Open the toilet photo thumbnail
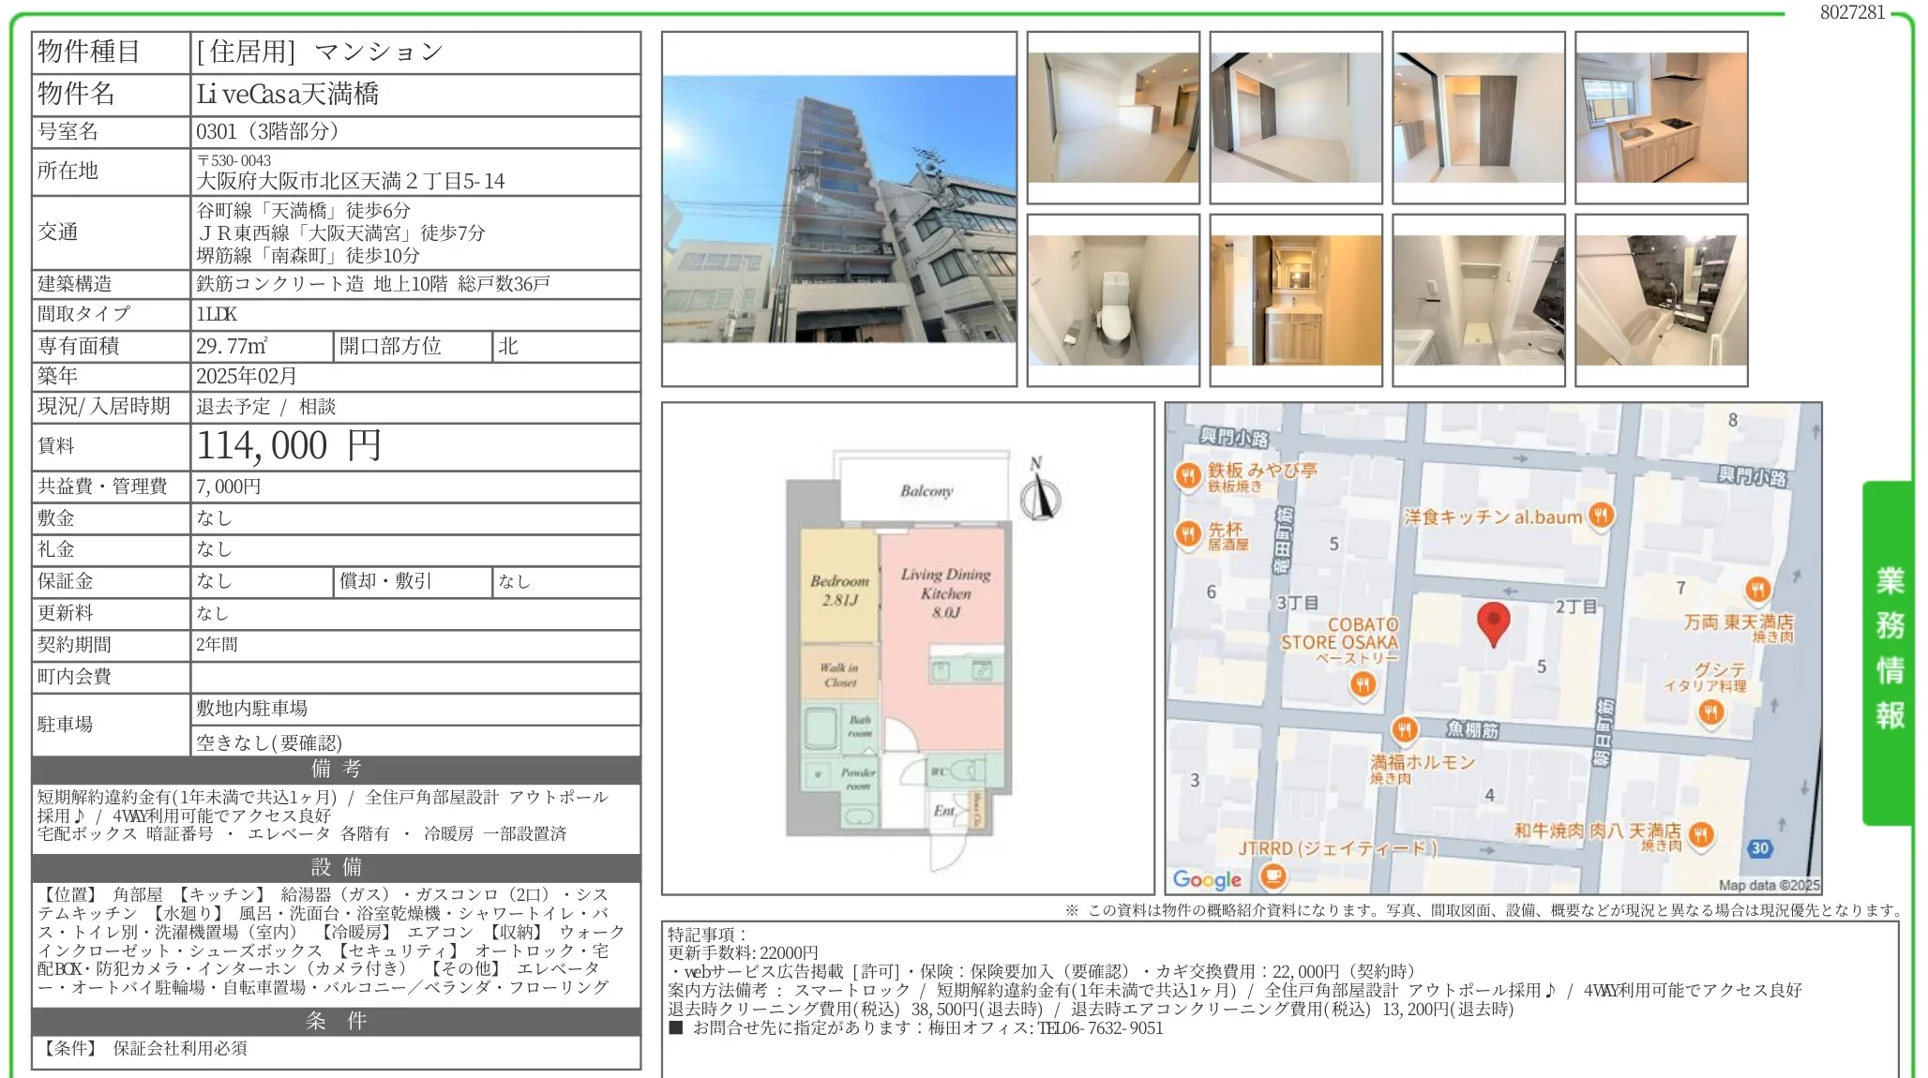Viewport: 1928px width, 1078px height. coord(1112,300)
